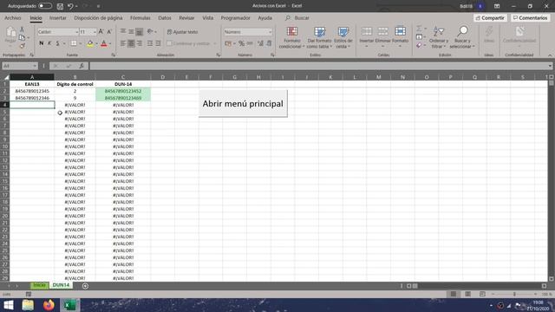Open Dar formato como tabla menu
This screenshot has width=555, height=312.
(x=319, y=37)
